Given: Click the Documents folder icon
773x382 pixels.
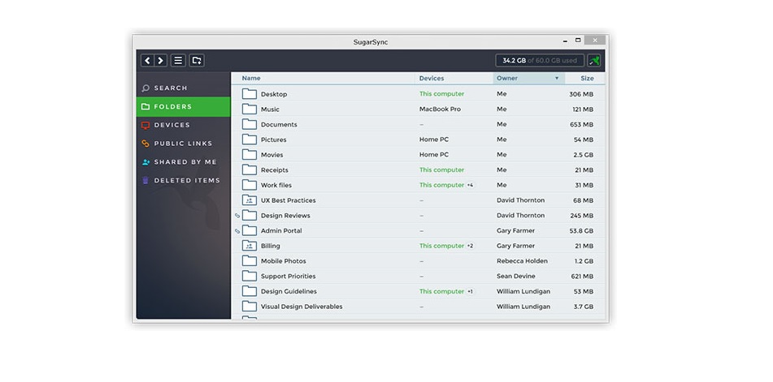Looking at the screenshot, I should [250, 124].
